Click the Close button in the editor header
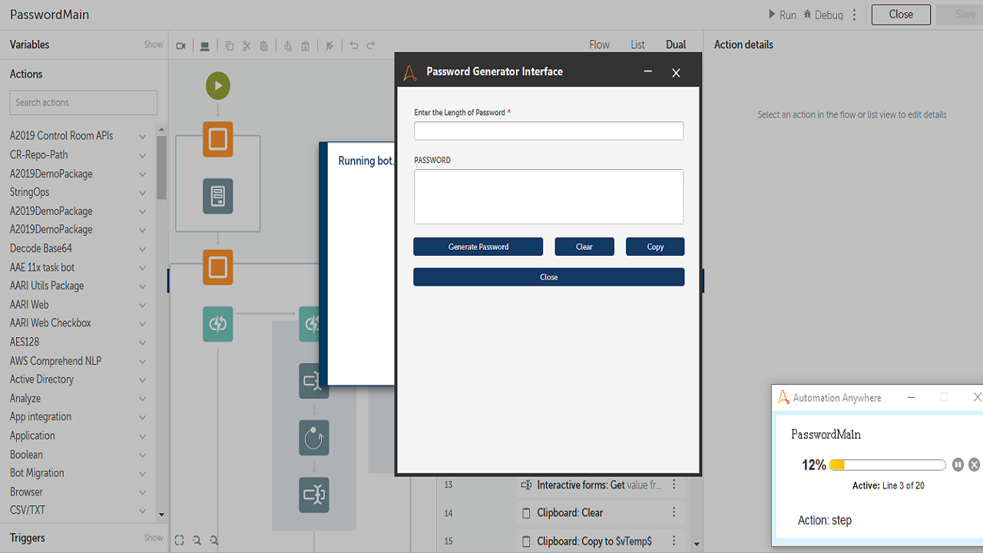Screen dimensions: 983x553 [901, 15]
